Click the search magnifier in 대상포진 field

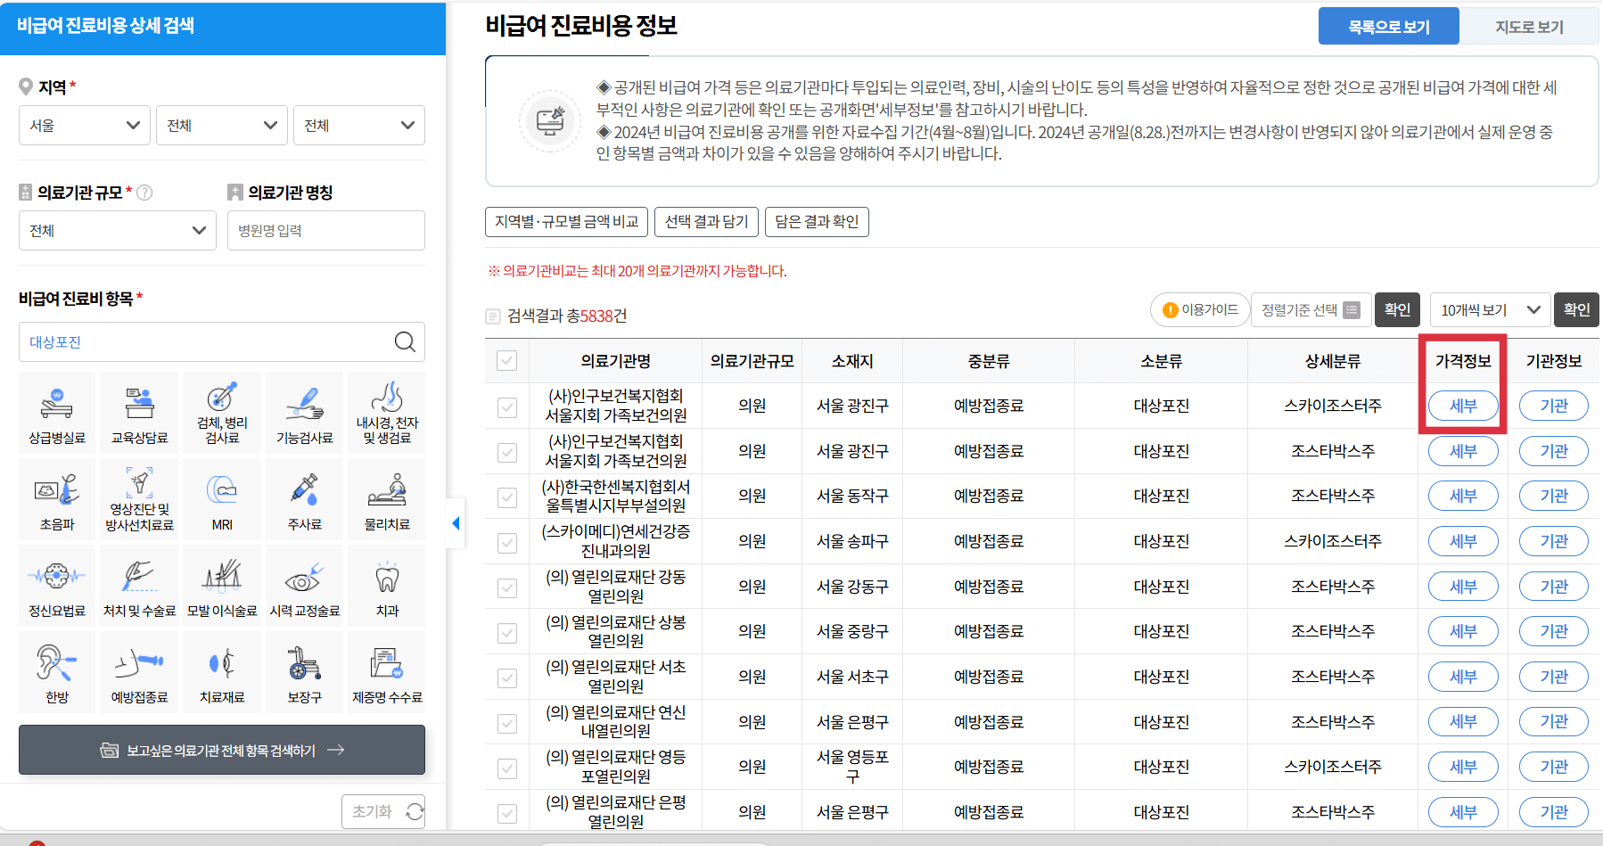point(405,341)
